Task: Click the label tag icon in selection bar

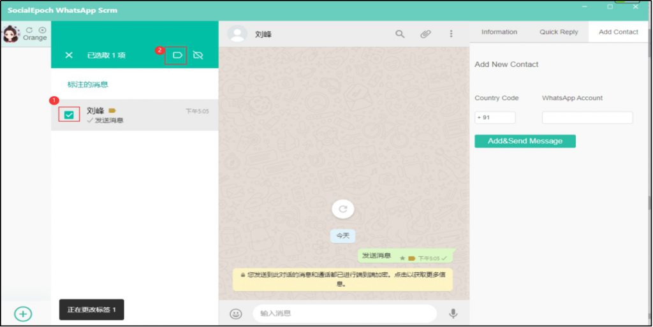Action: coord(177,55)
